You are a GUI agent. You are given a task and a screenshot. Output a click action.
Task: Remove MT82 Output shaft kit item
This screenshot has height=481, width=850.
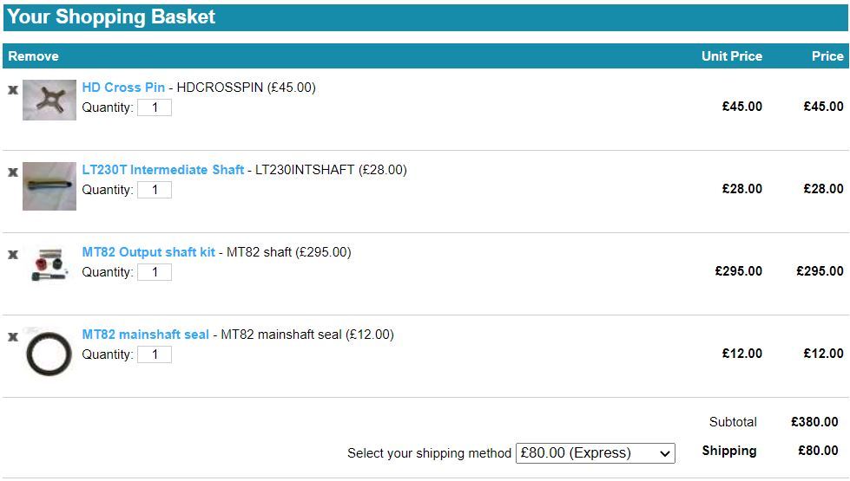[x=13, y=255]
